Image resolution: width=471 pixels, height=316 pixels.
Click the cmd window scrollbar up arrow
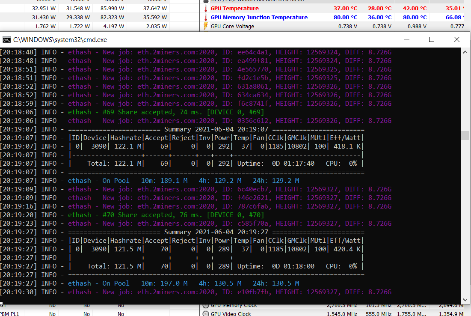point(465,52)
